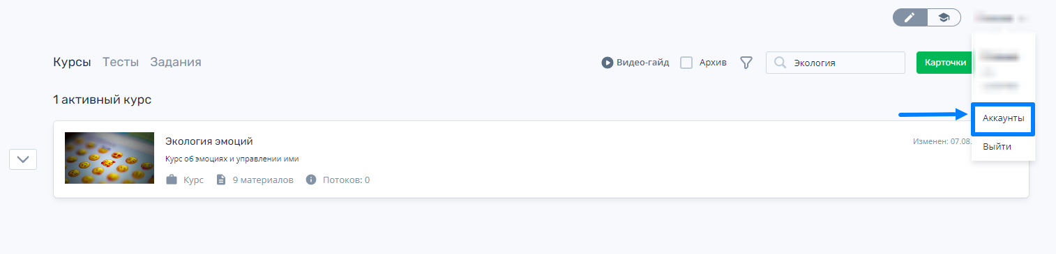Click the filter funnel icon
1056x254 pixels.
pos(746,63)
